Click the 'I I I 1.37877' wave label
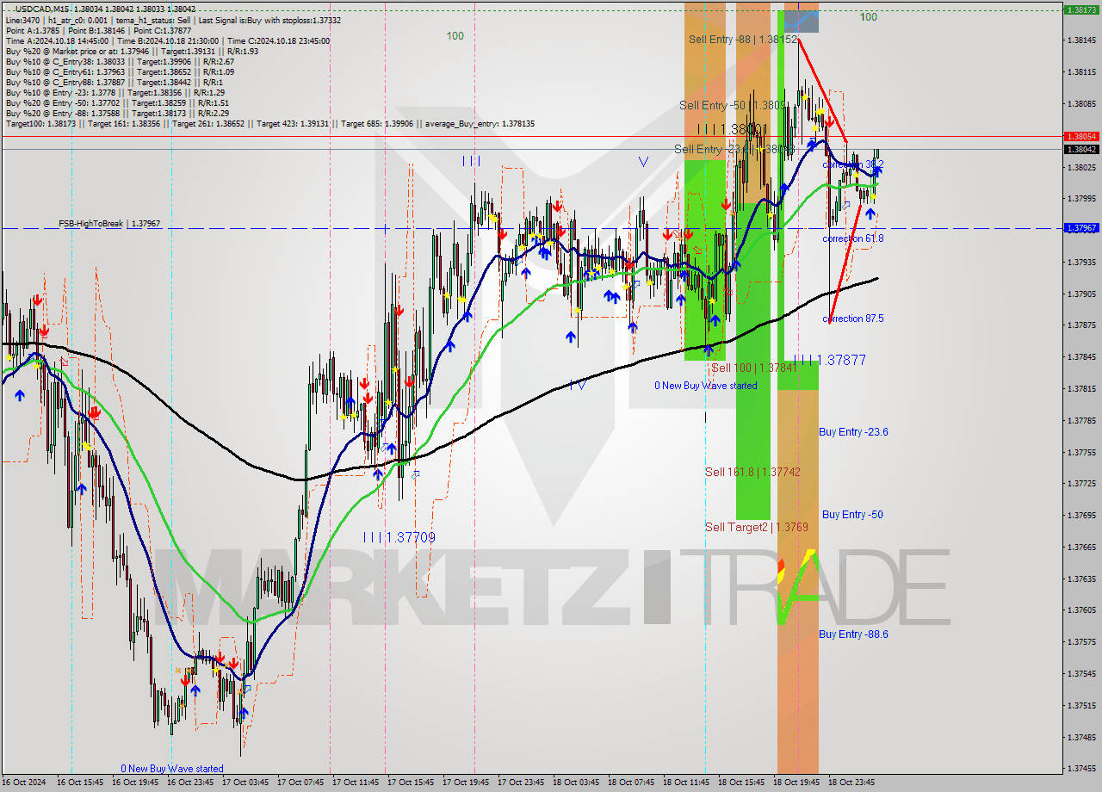This screenshot has width=1102, height=792. (x=830, y=360)
